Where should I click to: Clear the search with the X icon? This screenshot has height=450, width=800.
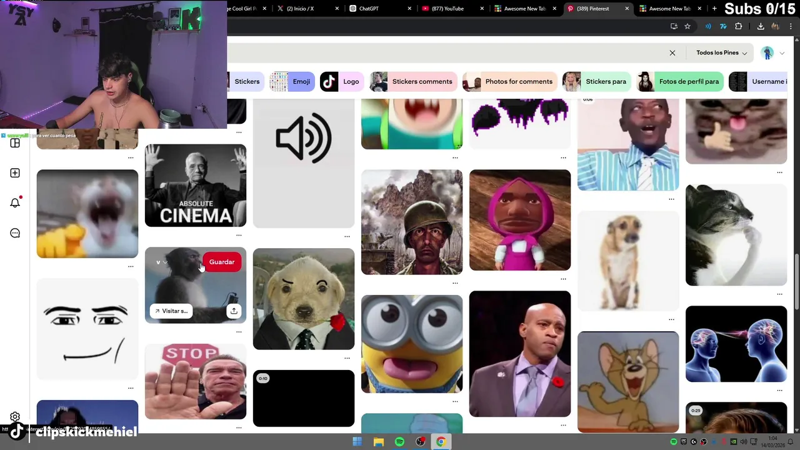672,53
